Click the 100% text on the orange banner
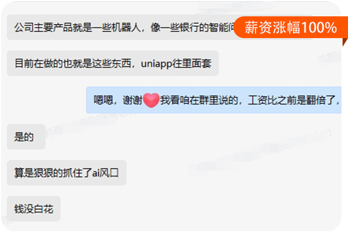The height and width of the screenshot is (233, 348). pos(319,28)
